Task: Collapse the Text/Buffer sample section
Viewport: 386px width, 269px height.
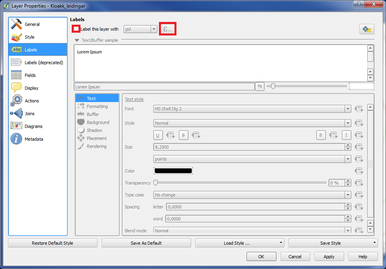Action: click(77, 40)
